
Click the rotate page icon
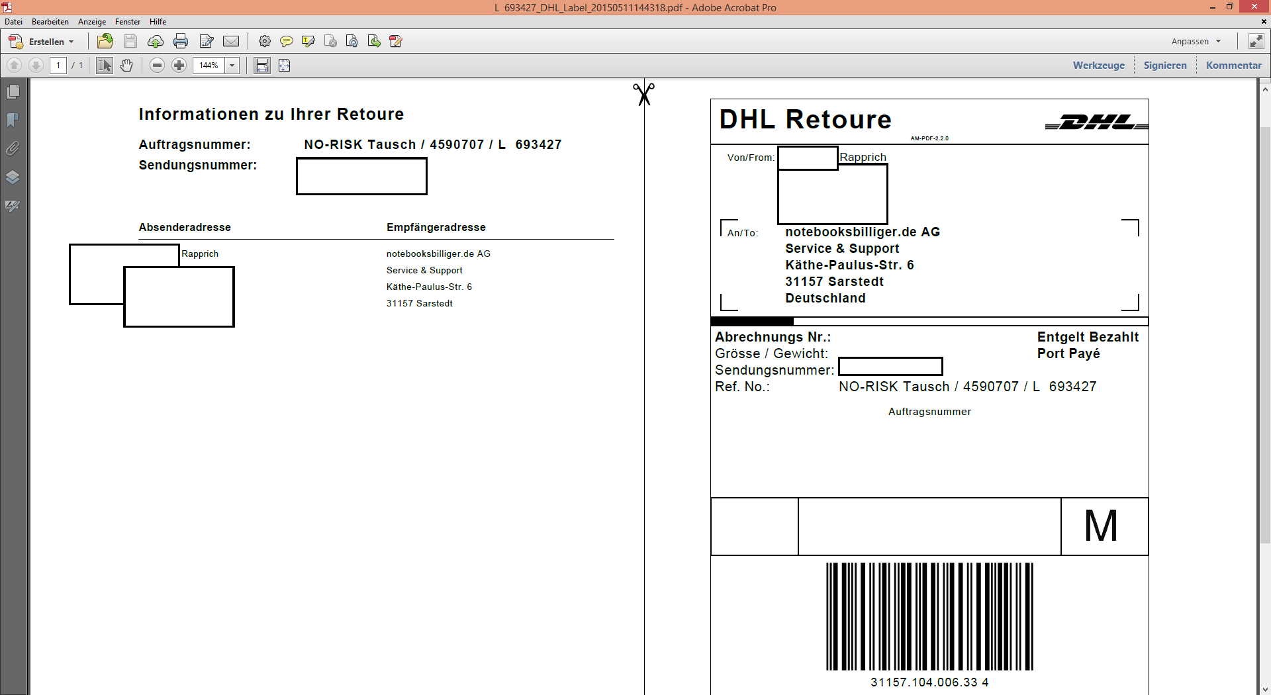(352, 42)
